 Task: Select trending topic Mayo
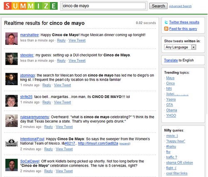click(x=170, y=78)
